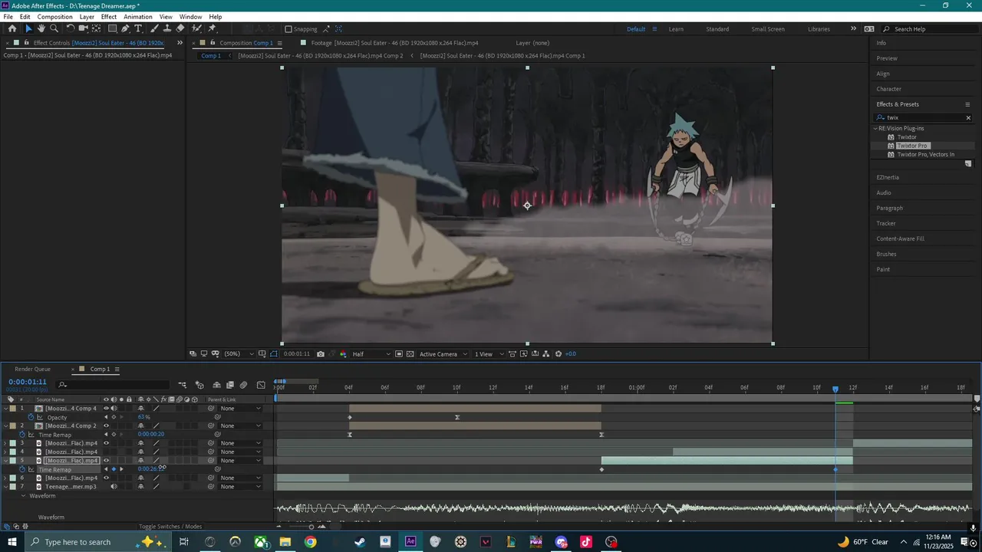This screenshot has height=552, width=982.
Task: Select the Pen tool
Action: tap(125, 28)
